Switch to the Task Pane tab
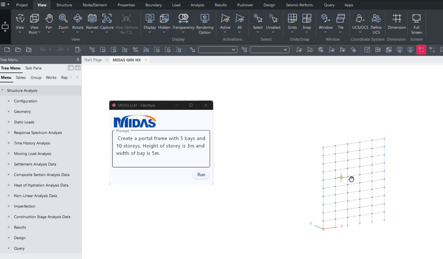443x259 pixels. (x=33, y=68)
